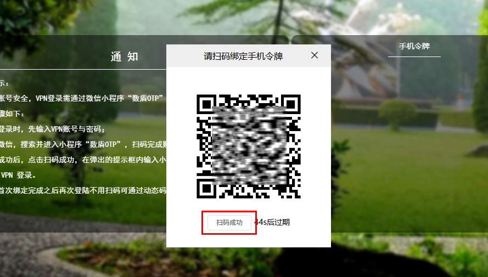Click the notice line 搜索并进入小程序 数盾OTP

[82, 145]
